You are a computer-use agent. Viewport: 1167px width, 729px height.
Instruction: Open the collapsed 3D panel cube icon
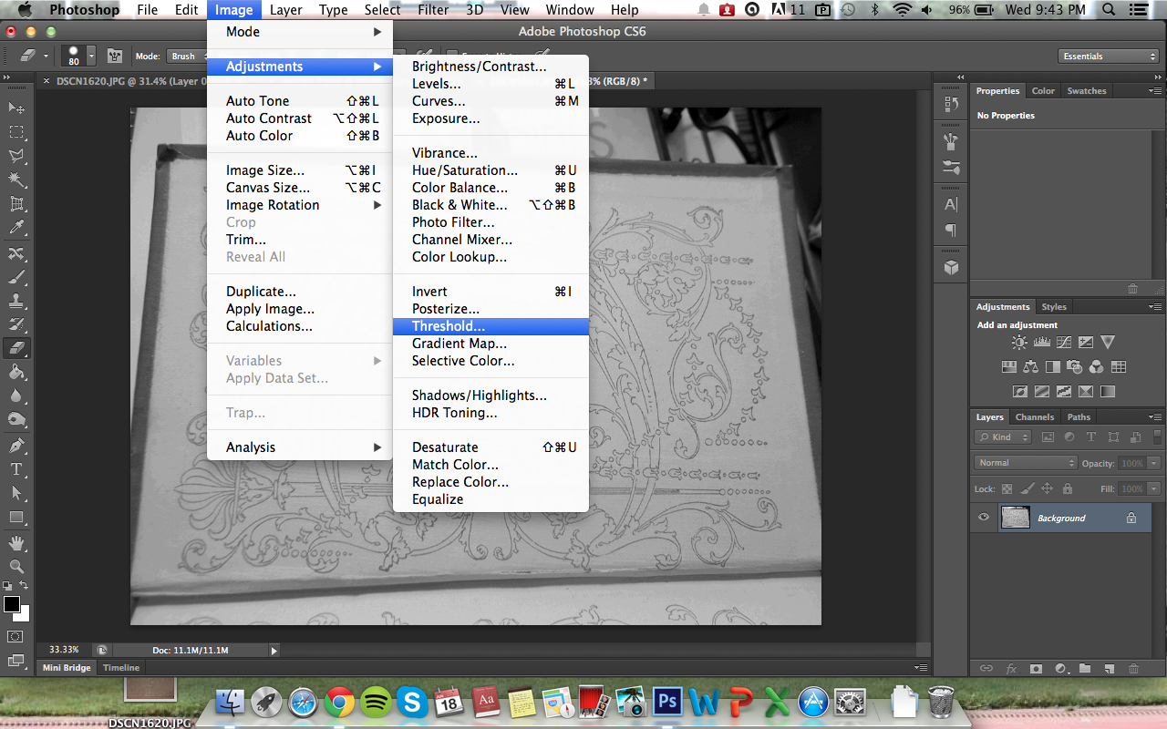click(951, 267)
